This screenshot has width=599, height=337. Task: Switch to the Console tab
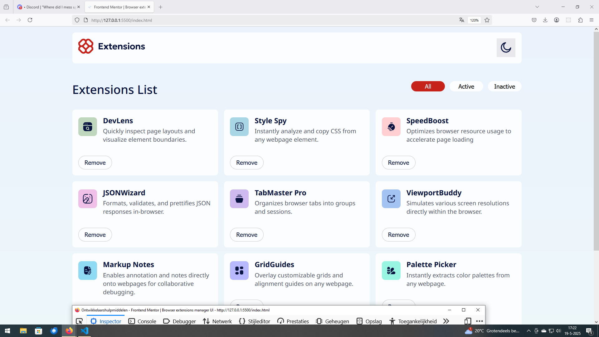142,321
